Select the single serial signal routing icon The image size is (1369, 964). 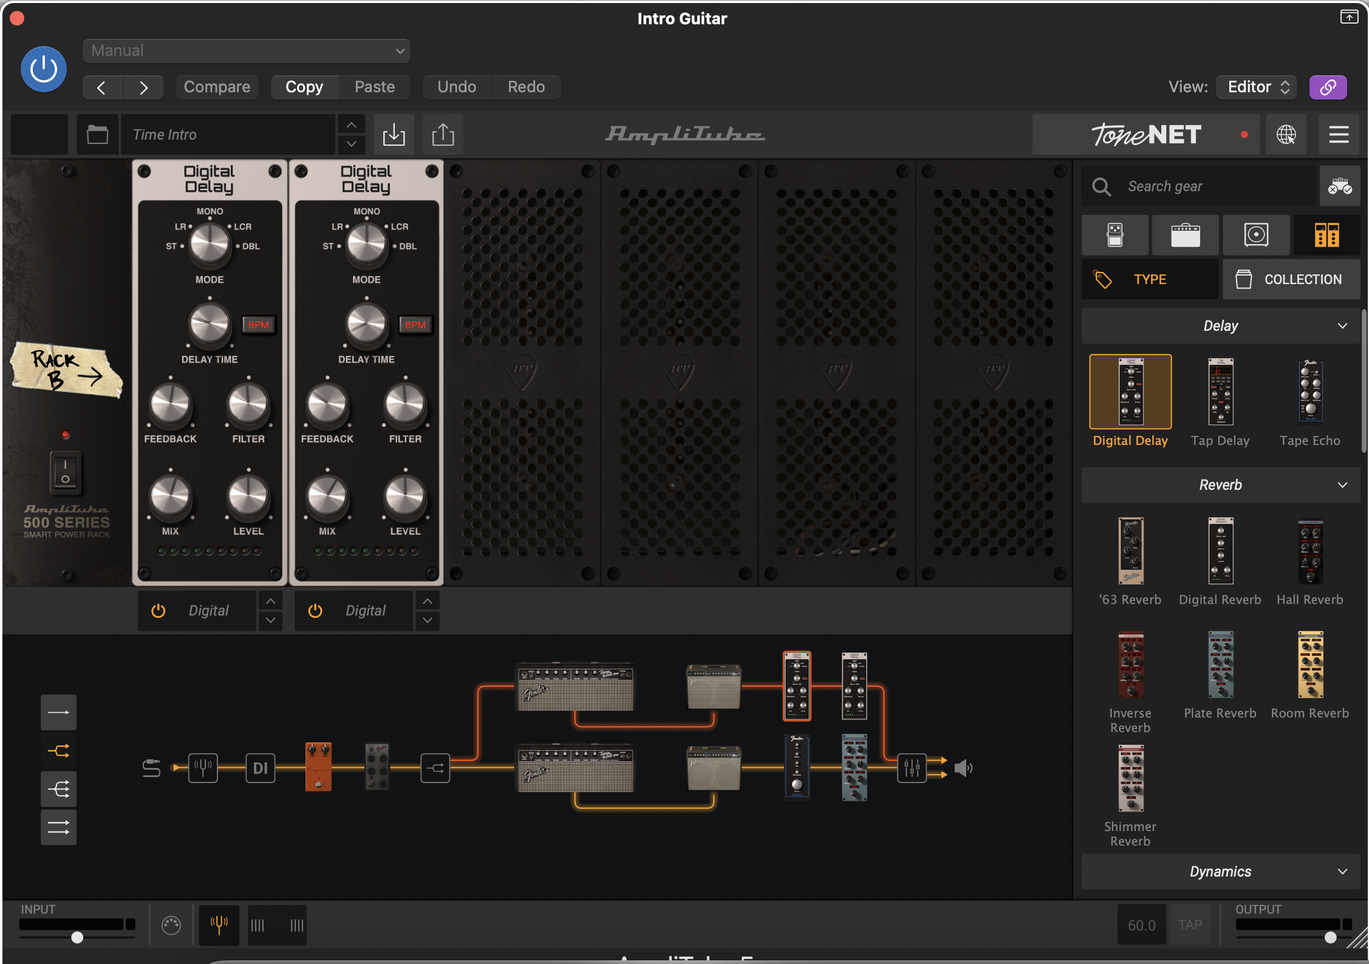pos(58,712)
